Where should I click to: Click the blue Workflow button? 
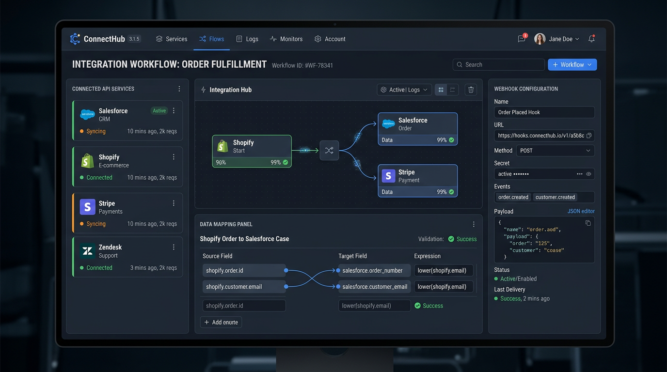point(572,64)
